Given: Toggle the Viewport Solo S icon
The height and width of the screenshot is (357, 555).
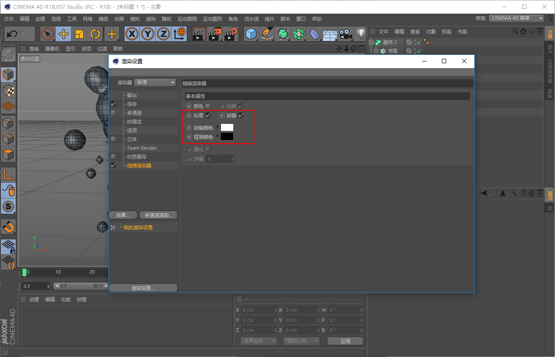Looking at the screenshot, I should (x=8, y=206).
